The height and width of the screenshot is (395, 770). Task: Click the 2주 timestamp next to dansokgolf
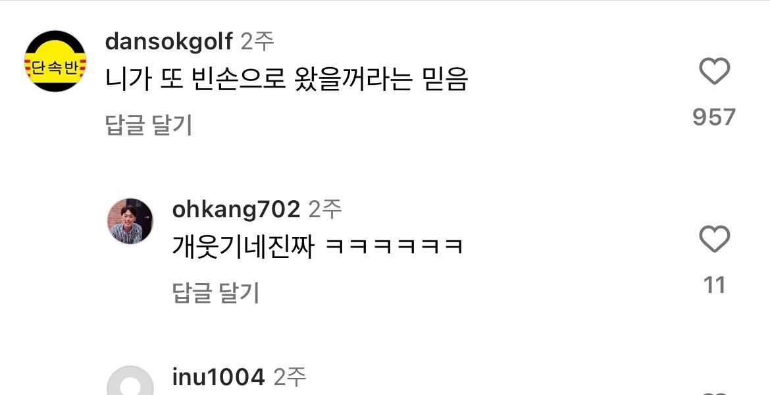pos(257,41)
